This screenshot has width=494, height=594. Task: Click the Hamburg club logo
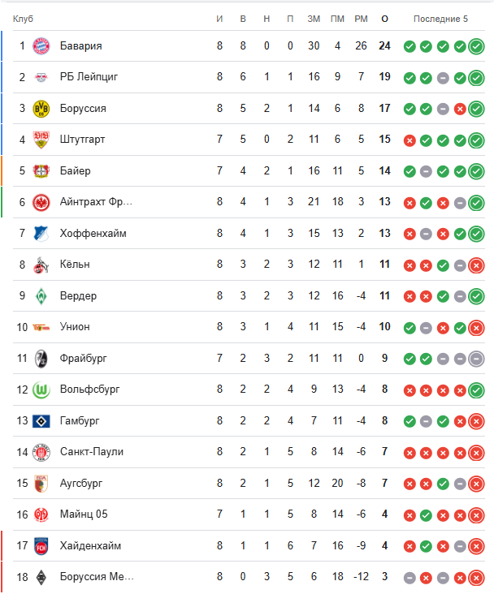[41, 421]
